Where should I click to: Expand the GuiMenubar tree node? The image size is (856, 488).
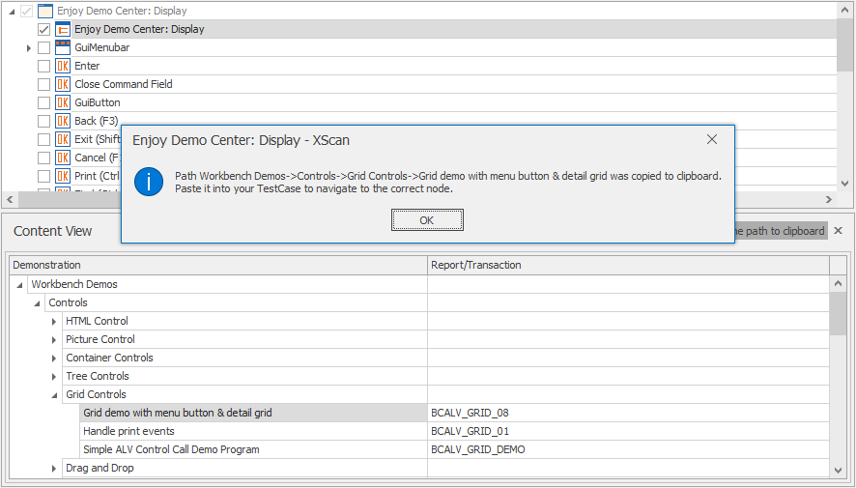28,47
